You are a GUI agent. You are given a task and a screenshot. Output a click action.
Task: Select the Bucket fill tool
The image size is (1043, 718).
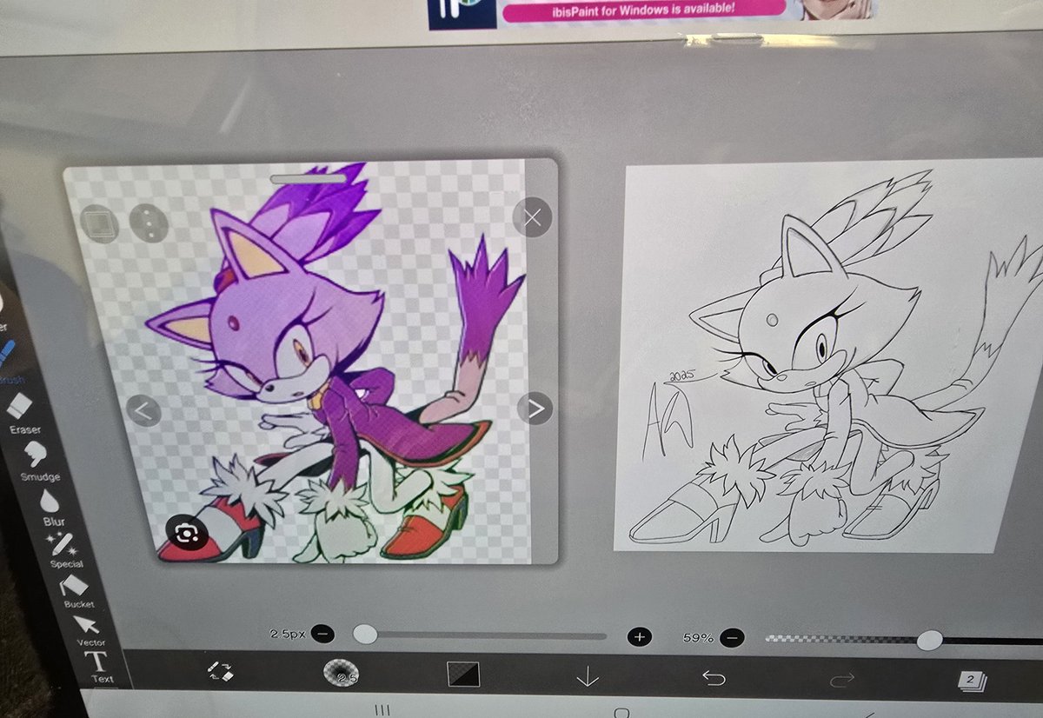tap(76, 591)
